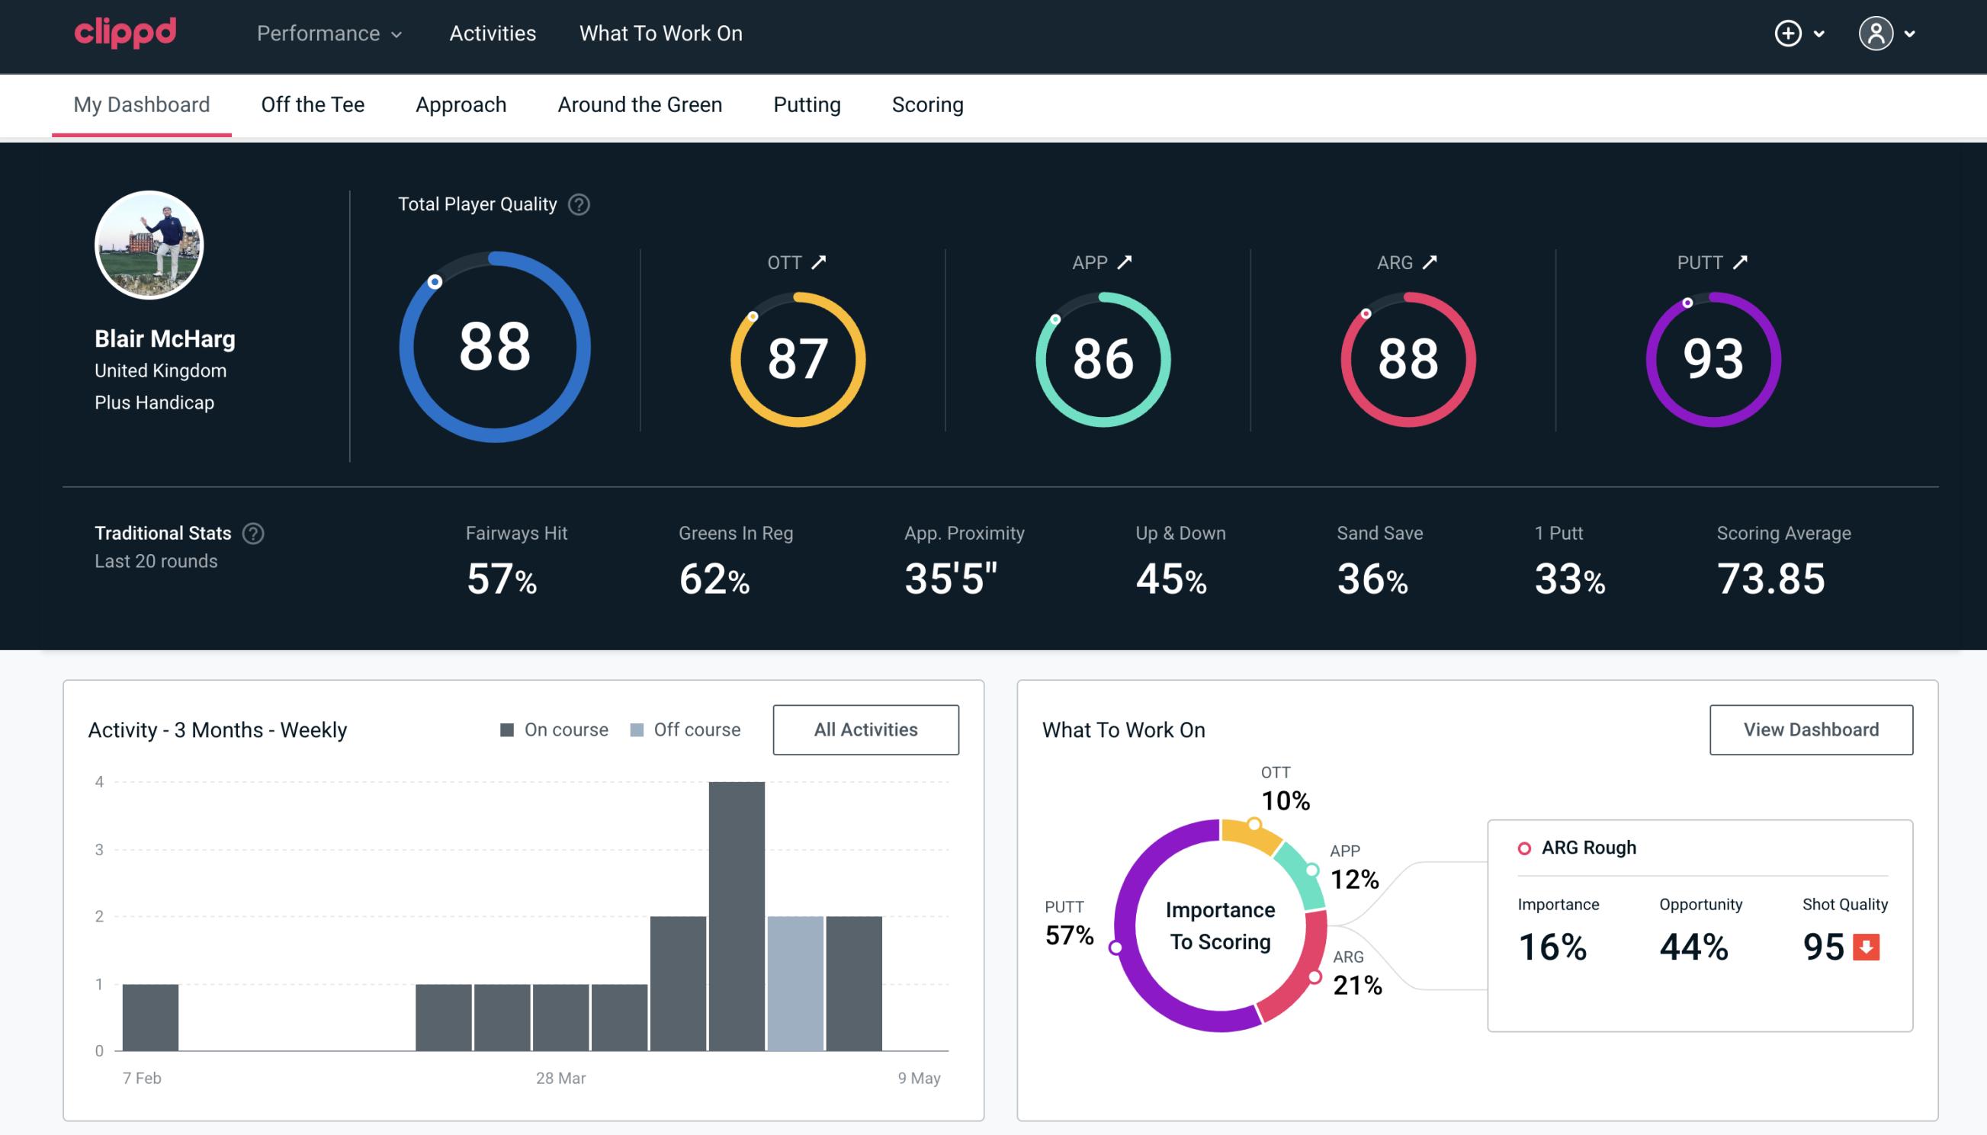Select the ARG Rough donut segment
Screen dimensions: 1987x1135
[1310, 969]
